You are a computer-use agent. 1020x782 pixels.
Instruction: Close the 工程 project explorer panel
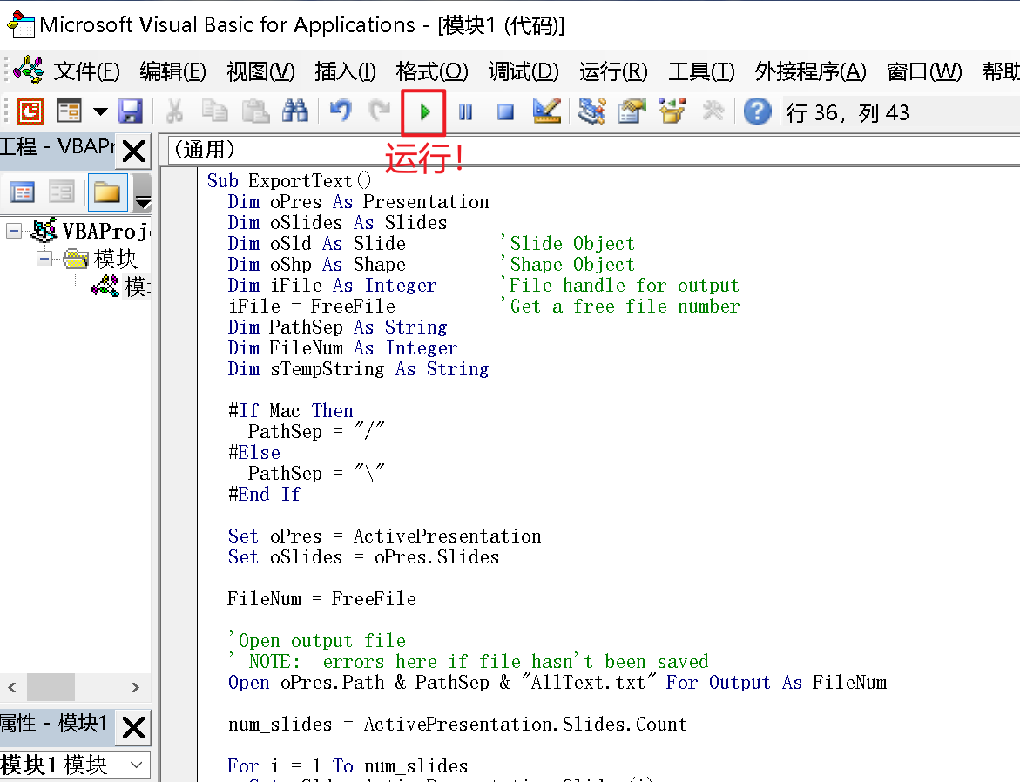point(133,151)
